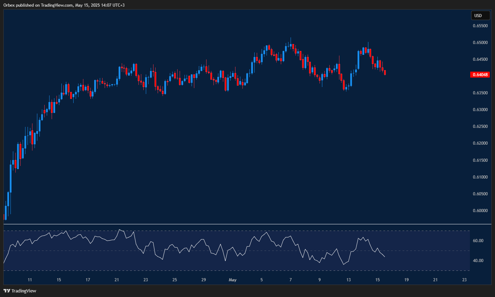Viewport: 495px width, 297px height.
Task: Click the lower dashed RSI band line
Action: [x=234, y=270]
